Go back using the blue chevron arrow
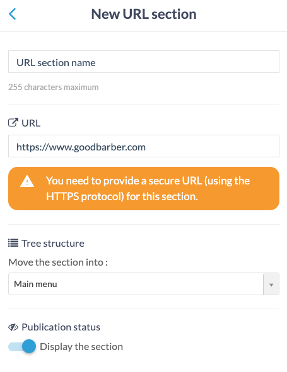Image resolution: width=287 pixels, height=372 pixels. pos(13,14)
